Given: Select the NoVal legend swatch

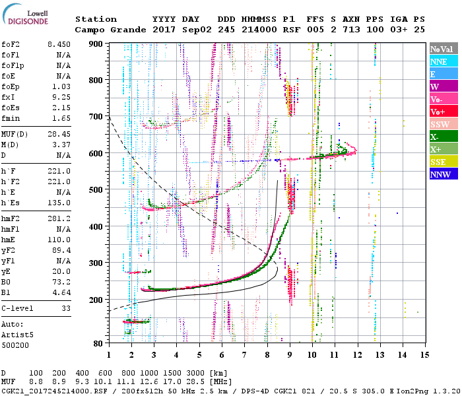Looking at the screenshot, I should 443,49.
